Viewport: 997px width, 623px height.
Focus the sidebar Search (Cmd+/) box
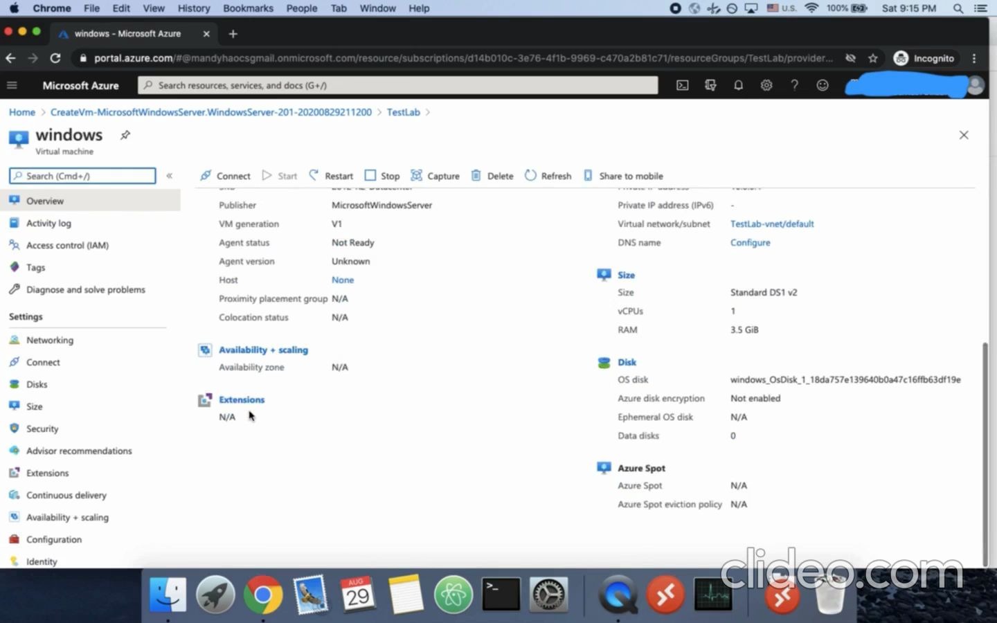point(82,176)
